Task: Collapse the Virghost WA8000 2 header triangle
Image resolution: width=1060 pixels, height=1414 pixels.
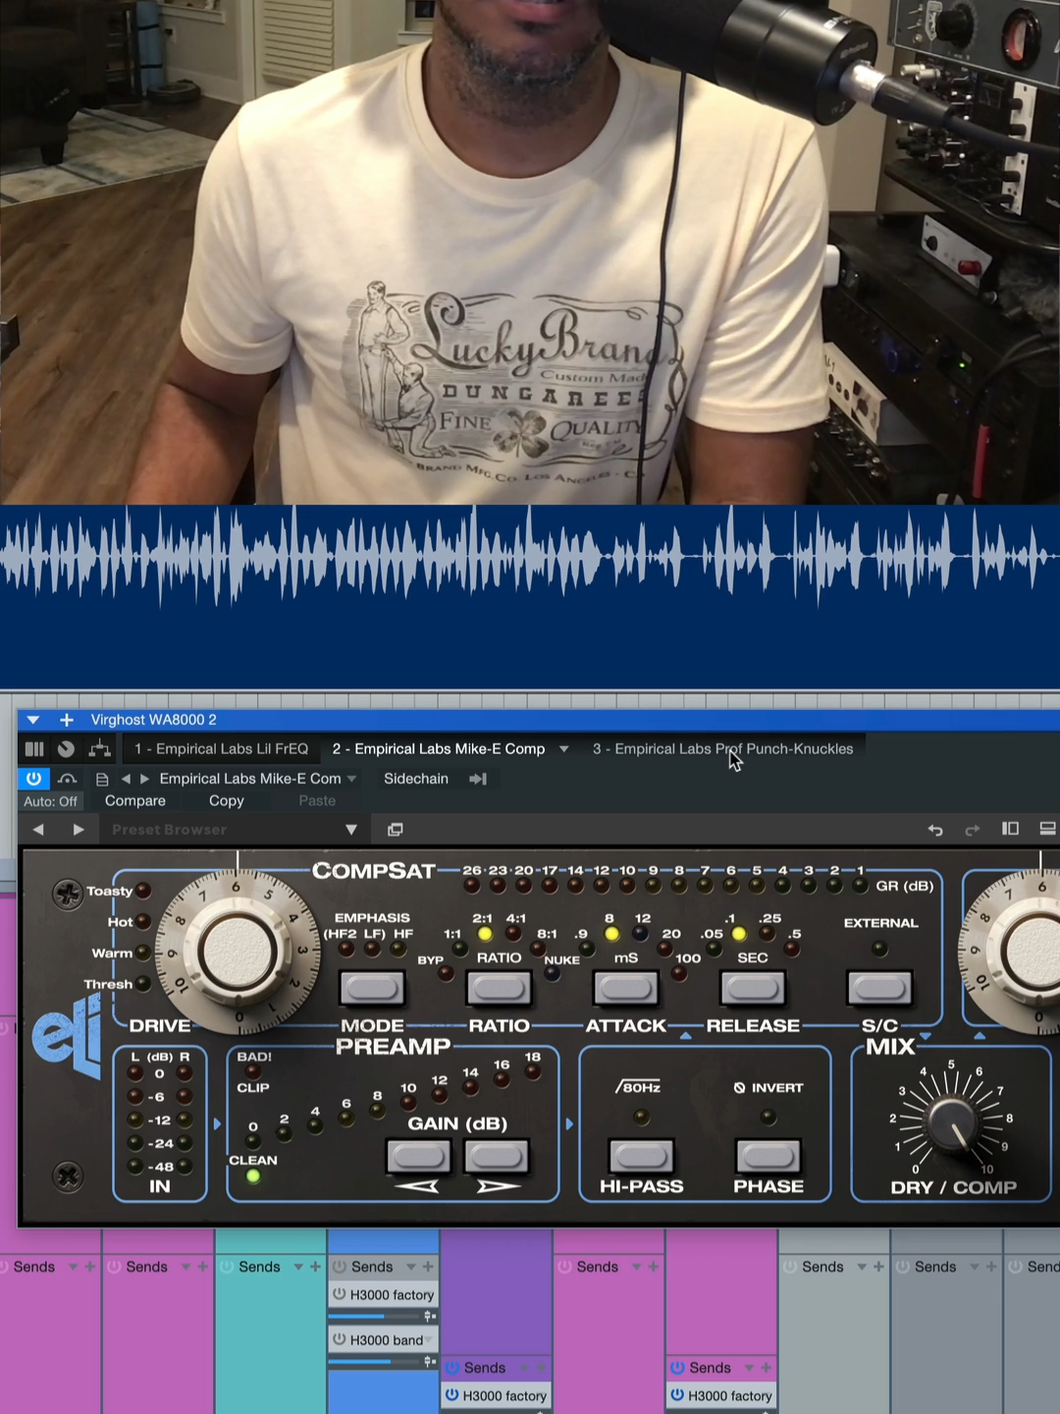Action: click(32, 720)
